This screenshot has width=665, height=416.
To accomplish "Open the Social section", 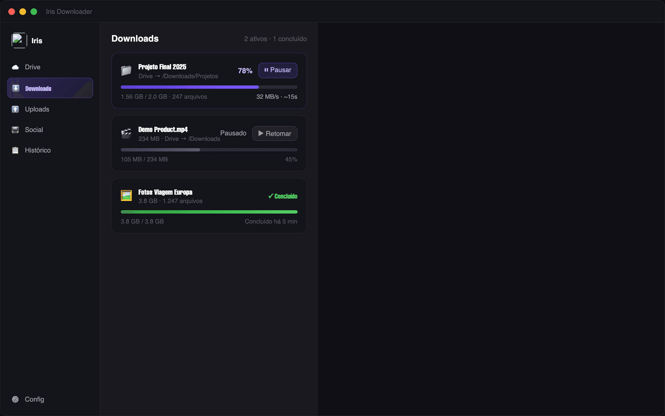I will coord(50,130).
